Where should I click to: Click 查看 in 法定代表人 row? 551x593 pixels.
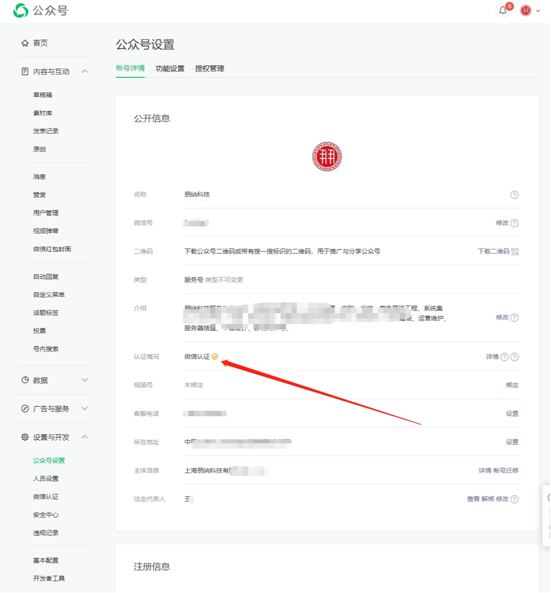pyautogui.click(x=473, y=499)
